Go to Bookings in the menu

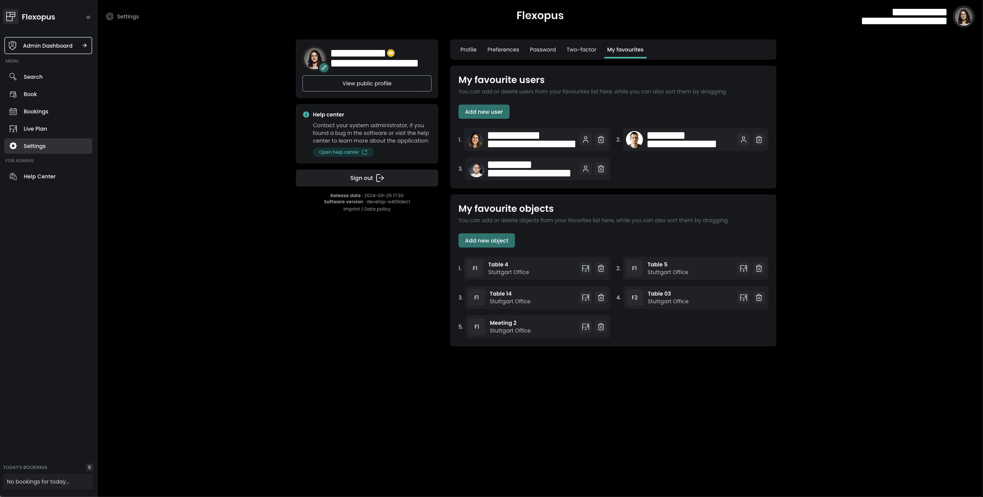tap(36, 111)
